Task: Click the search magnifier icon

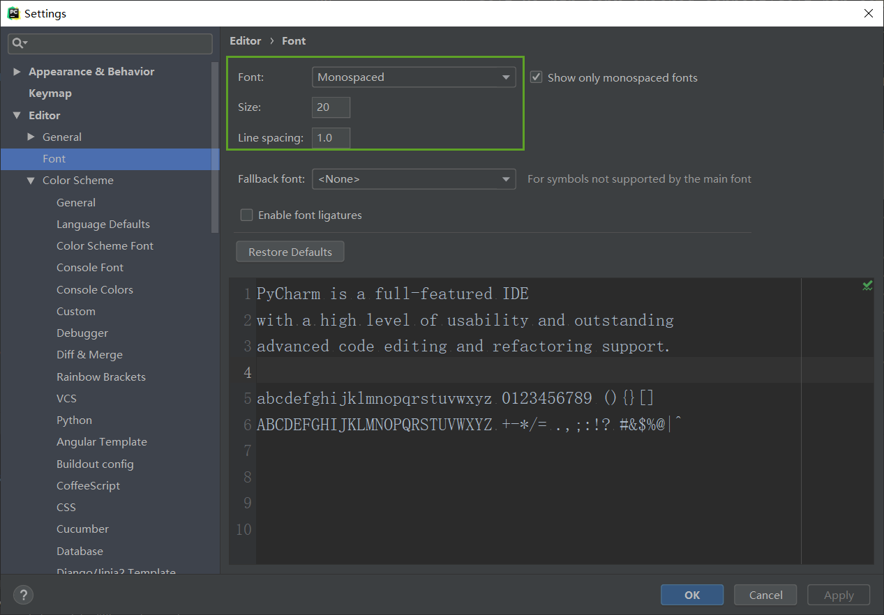Action: (x=19, y=43)
